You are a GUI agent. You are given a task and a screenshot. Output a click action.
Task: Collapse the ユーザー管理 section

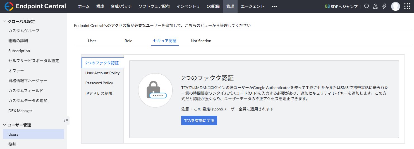pos(4,125)
